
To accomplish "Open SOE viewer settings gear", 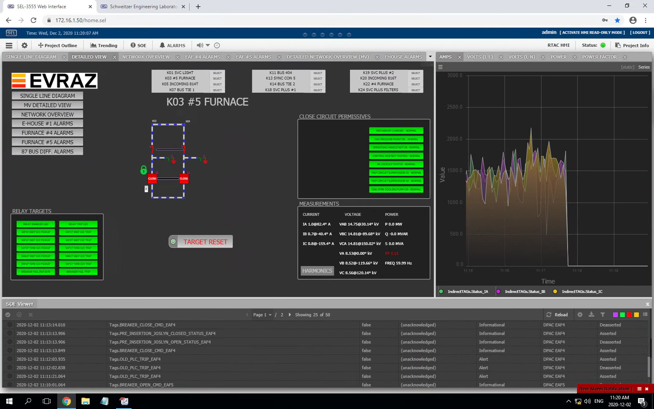I will (x=580, y=315).
